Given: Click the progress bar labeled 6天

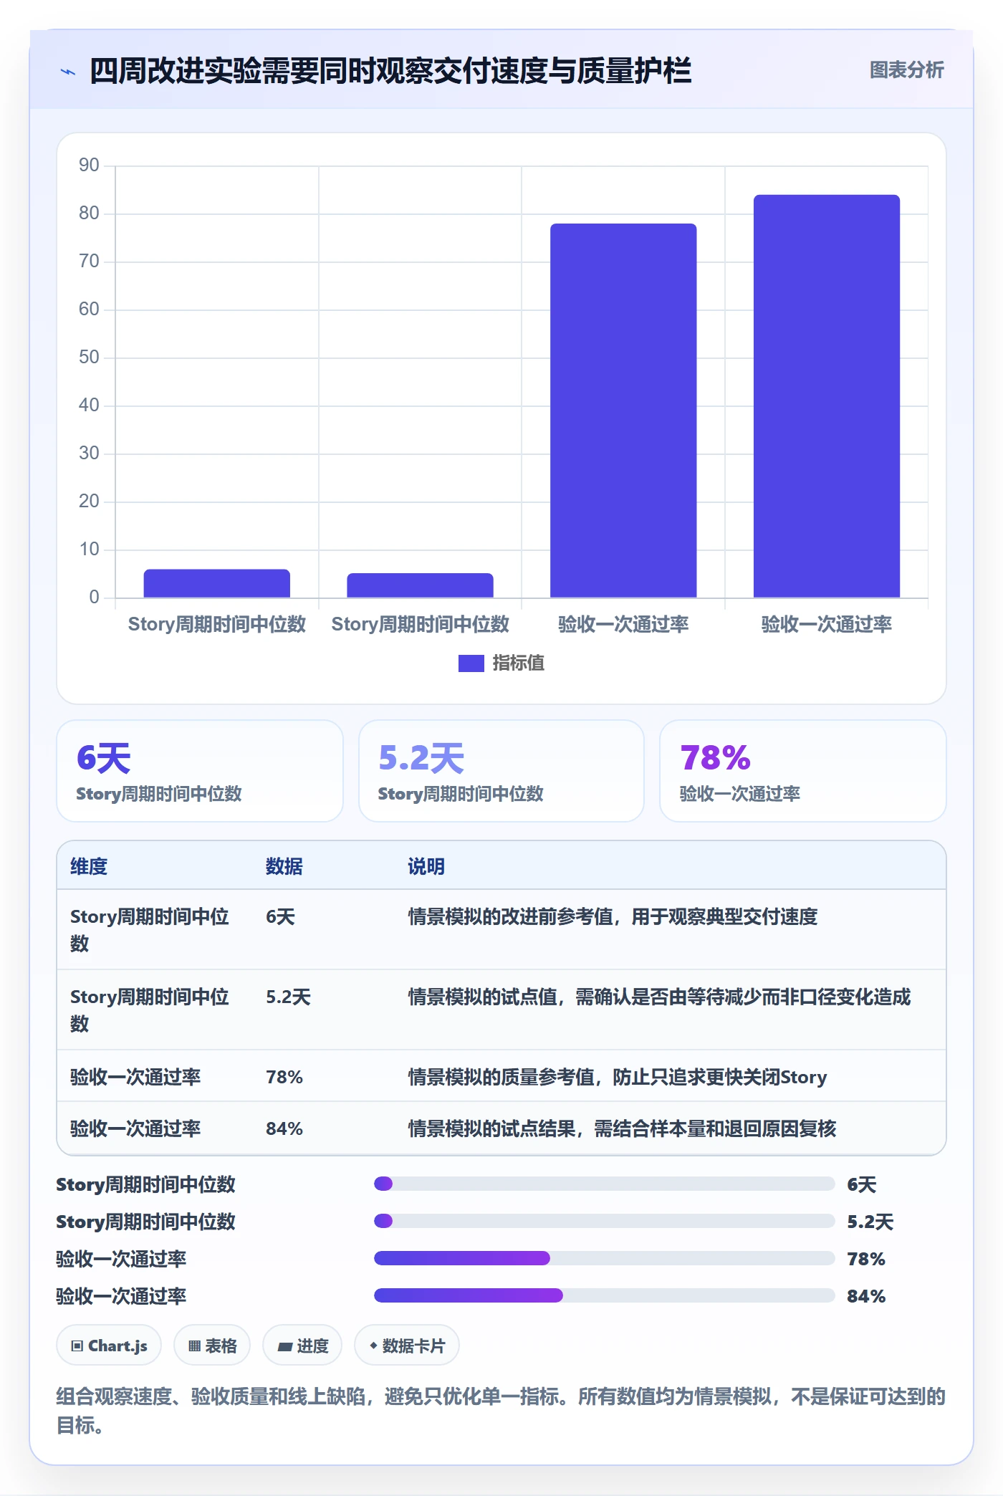Looking at the screenshot, I should click(604, 1184).
